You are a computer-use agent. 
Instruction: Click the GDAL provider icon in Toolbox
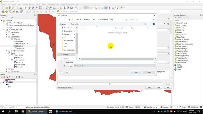[175, 65]
